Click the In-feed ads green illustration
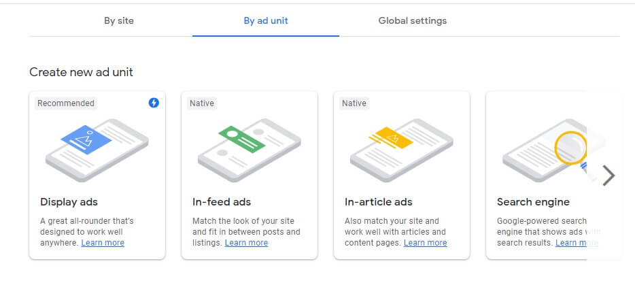Image resolution: width=635 pixels, height=283 pixels. tap(249, 150)
